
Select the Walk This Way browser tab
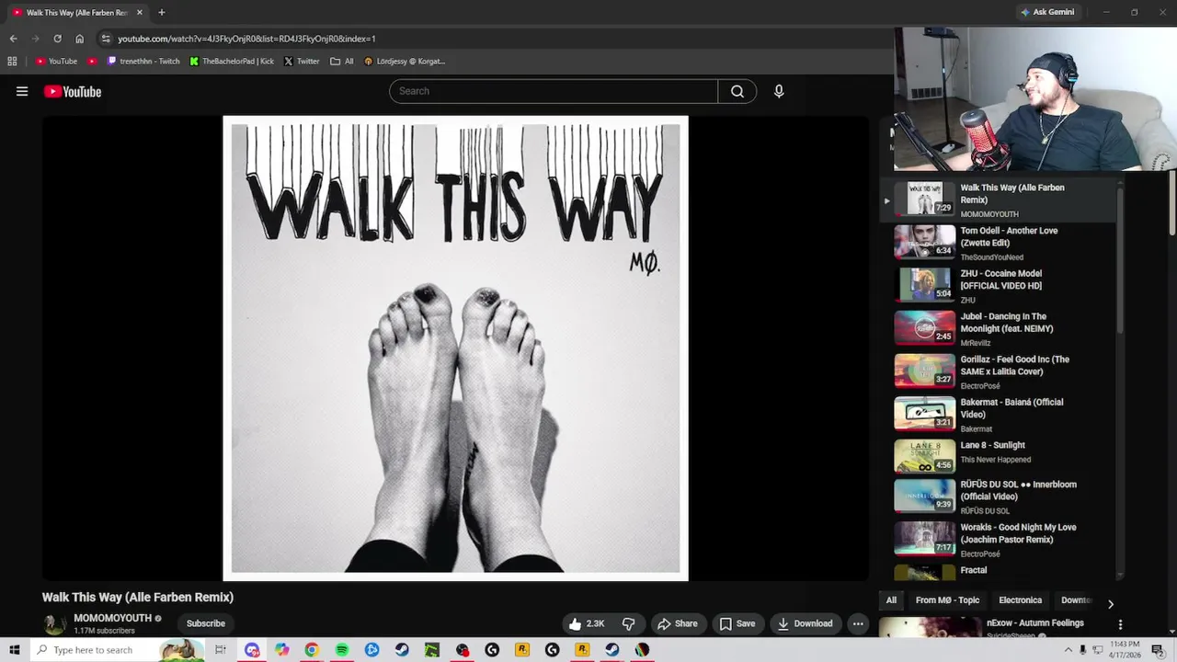click(76, 13)
